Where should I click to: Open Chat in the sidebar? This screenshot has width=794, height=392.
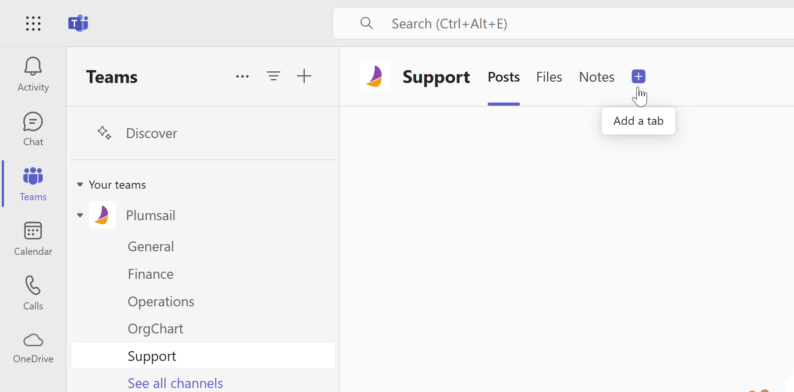tap(33, 129)
